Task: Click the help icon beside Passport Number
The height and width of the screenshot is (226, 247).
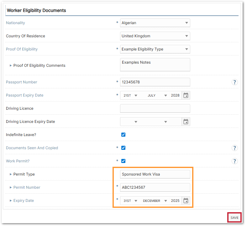Action: coord(235,82)
